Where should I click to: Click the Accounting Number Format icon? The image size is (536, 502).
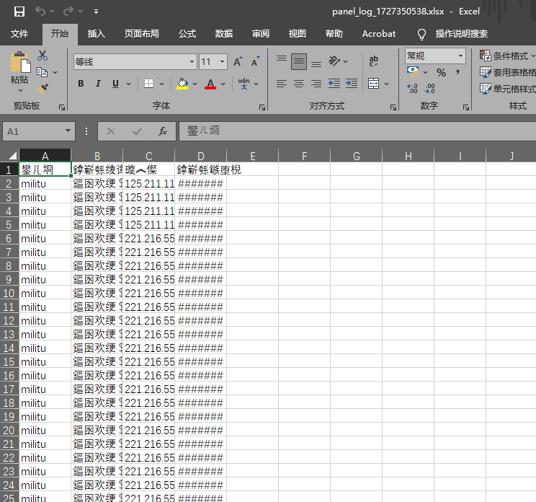pos(413,72)
